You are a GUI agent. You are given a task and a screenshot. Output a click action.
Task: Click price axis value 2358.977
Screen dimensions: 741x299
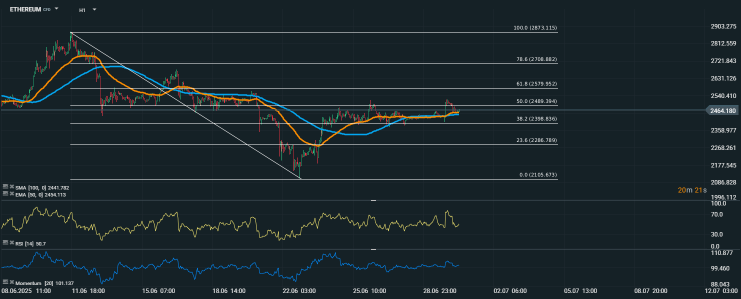coord(723,130)
